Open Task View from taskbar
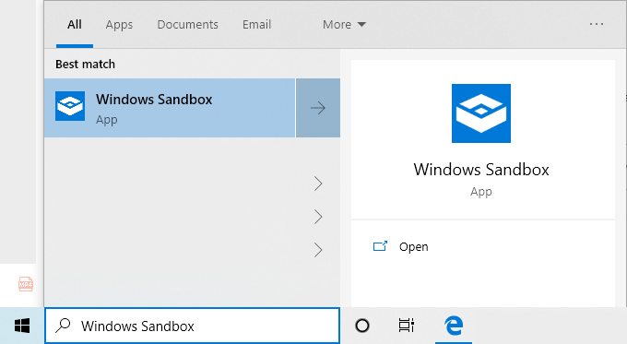Image resolution: width=627 pixels, height=344 pixels. [x=407, y=326]
